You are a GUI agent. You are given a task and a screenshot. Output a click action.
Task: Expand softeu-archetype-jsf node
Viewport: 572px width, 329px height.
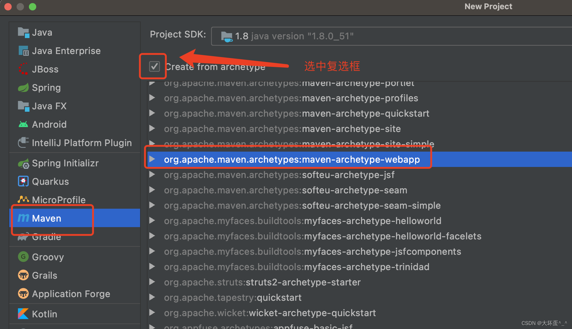(x=152, y=175)
